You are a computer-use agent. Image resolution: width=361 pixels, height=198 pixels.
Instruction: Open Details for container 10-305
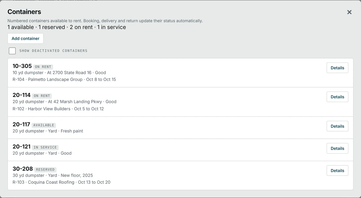click(x=337, y=68)
